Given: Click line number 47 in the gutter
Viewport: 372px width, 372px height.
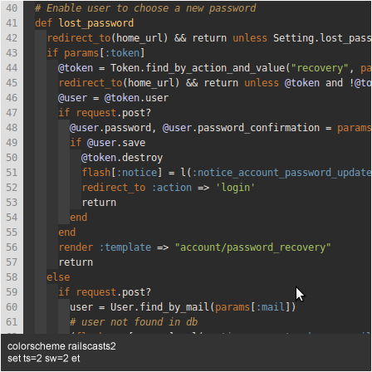Looking at the screenshot, I should (12, 113).
